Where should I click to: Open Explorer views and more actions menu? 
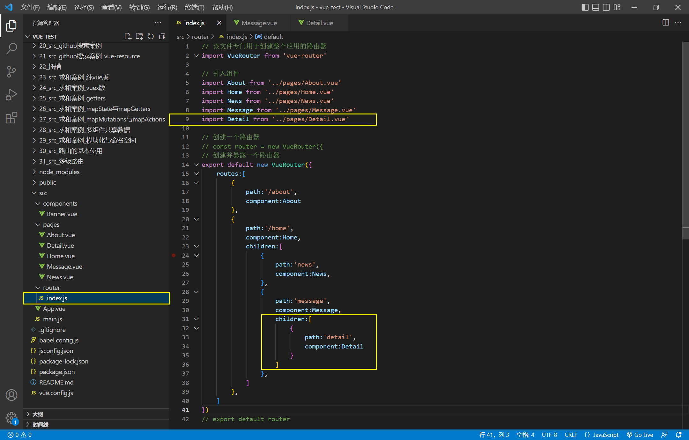[158, 23]
